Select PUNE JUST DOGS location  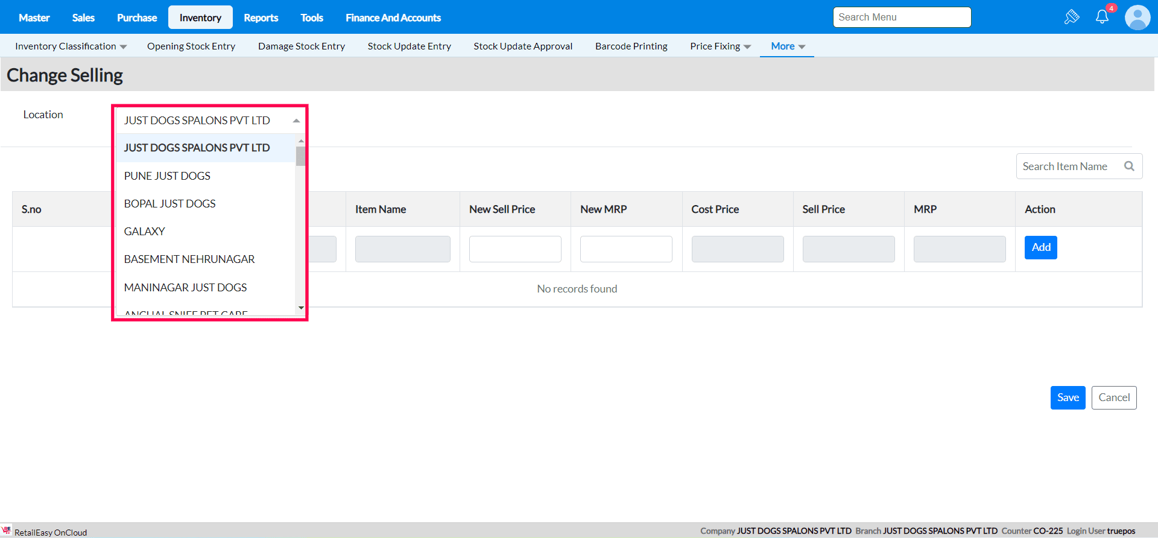(205, 176)
